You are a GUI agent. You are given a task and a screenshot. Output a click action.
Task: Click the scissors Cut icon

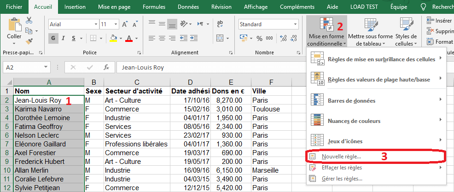click(29, 20)
